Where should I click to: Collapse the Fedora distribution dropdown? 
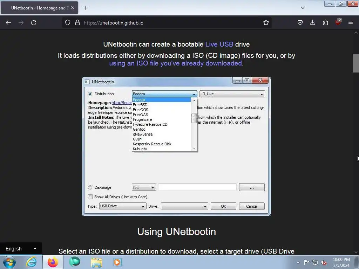tap(164, 94)
